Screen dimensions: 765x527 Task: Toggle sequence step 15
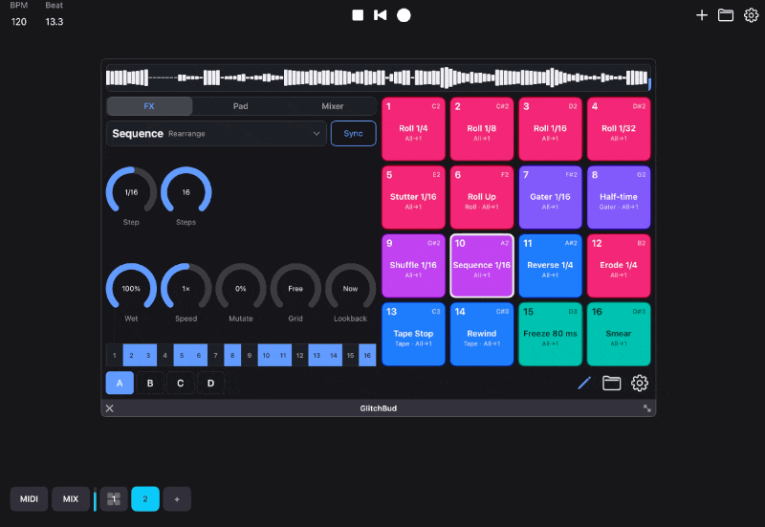[350, 355]
